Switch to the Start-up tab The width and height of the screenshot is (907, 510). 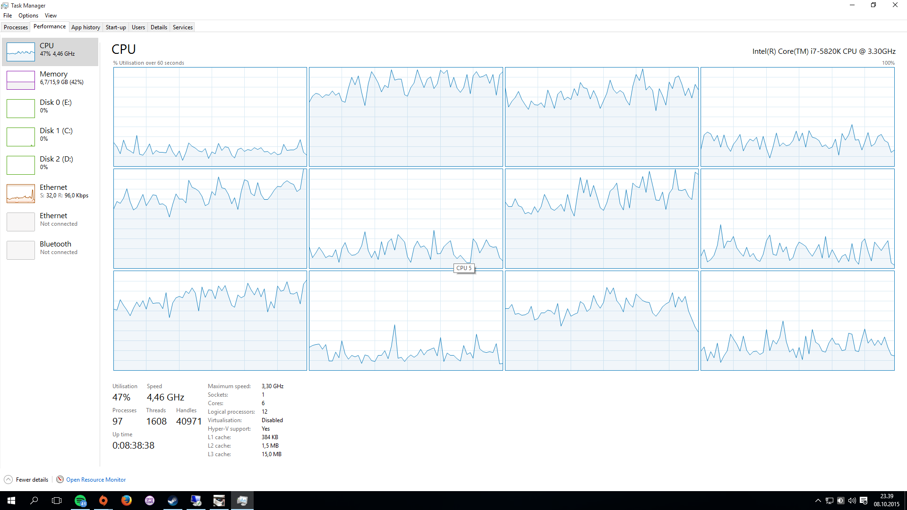click(x=116, y=27)
